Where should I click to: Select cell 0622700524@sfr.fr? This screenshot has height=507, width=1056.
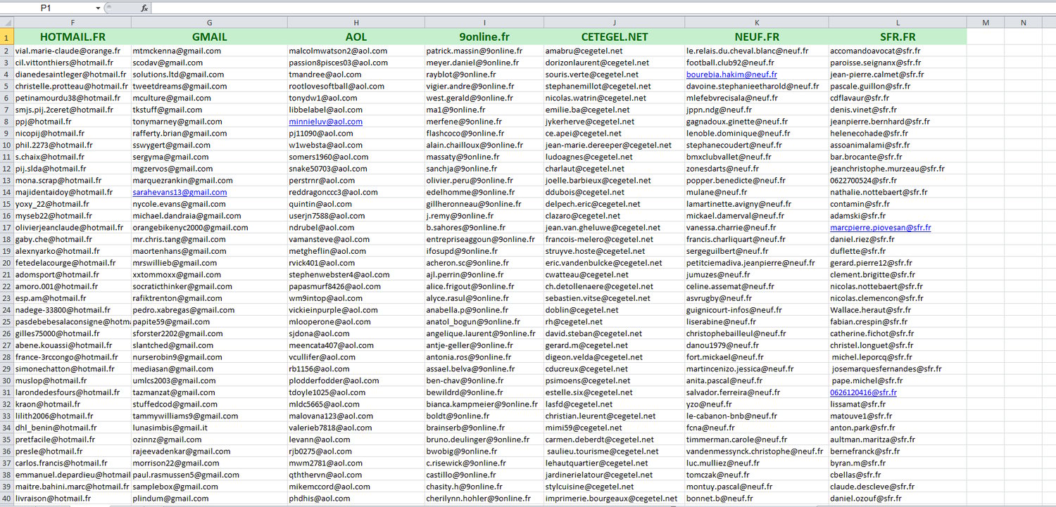[898, 181]
